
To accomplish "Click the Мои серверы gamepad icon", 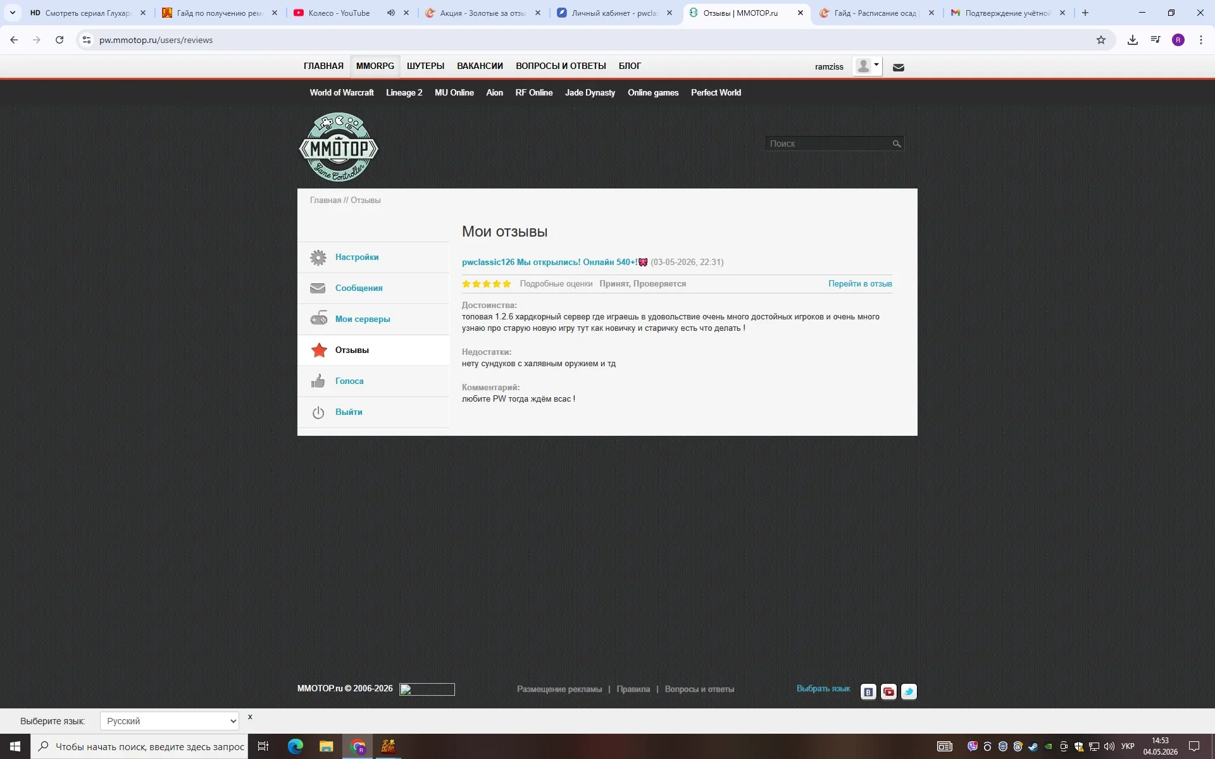I will [318, 318].
